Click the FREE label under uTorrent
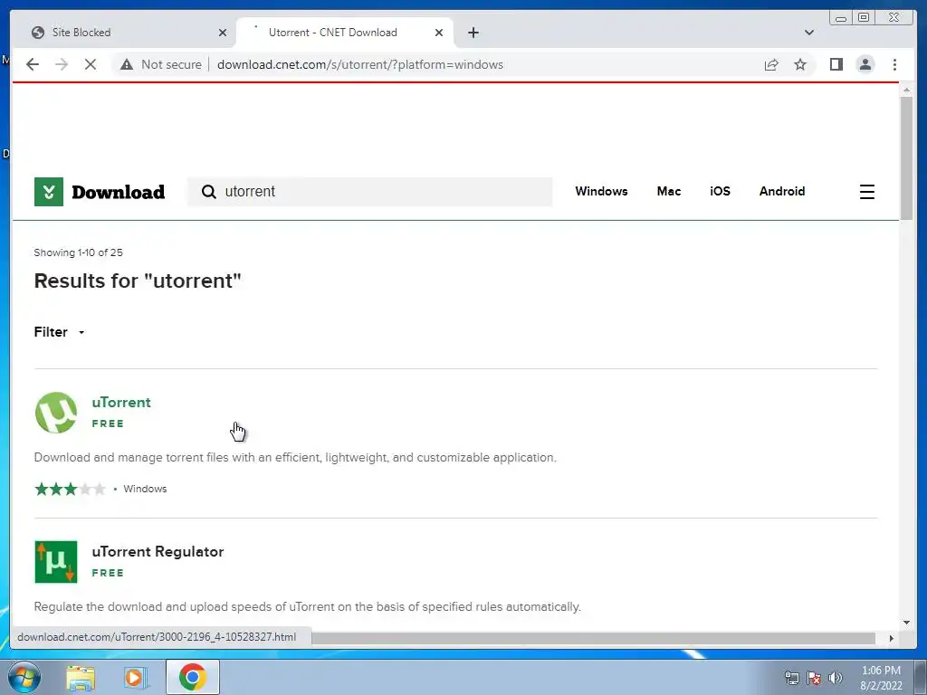This screenshot has width=927, height=695. click(x=108, y=424)
